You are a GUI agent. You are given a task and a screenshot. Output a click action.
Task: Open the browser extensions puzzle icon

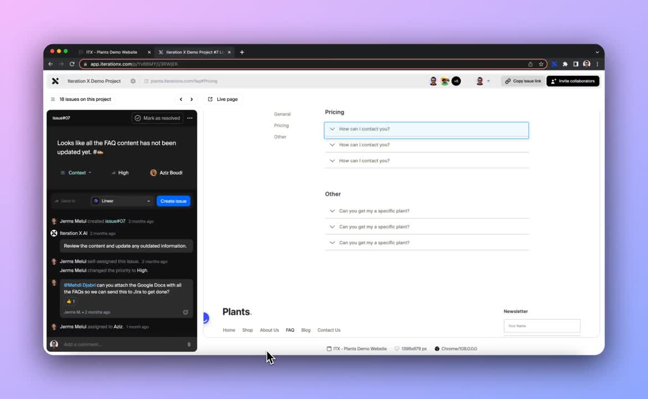click(565, 64)
